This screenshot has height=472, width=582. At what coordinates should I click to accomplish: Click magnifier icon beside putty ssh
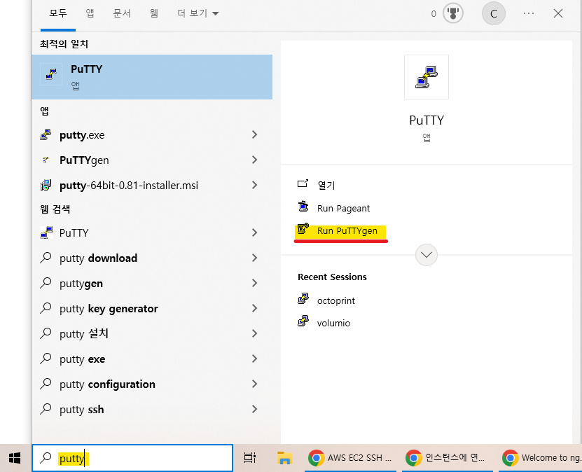(x=46, y=408)
